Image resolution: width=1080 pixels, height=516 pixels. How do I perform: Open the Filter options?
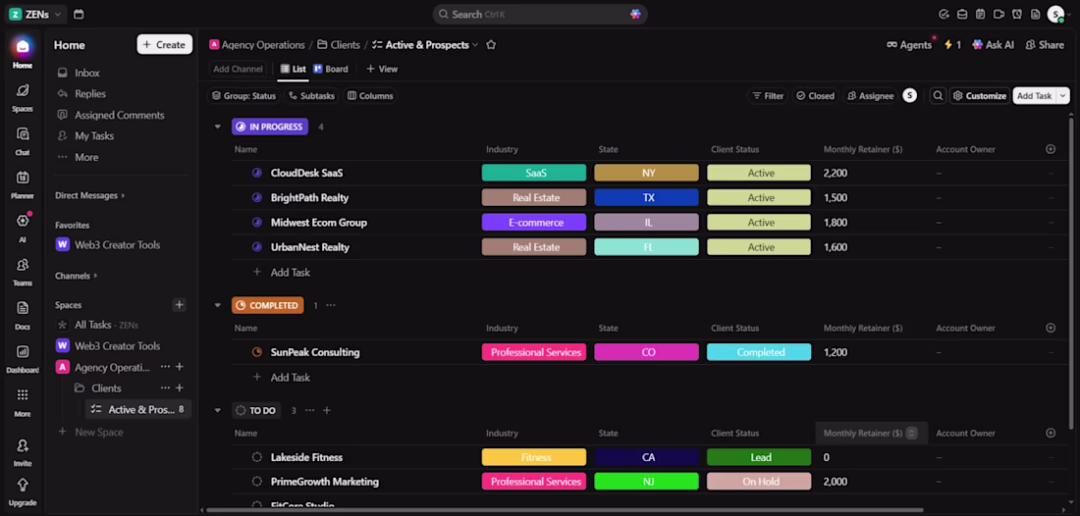[768, 95]
